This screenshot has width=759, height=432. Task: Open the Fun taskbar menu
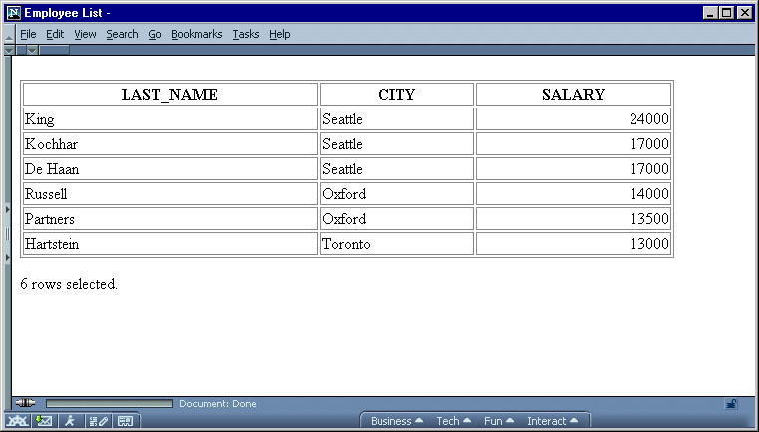[498, 421]
